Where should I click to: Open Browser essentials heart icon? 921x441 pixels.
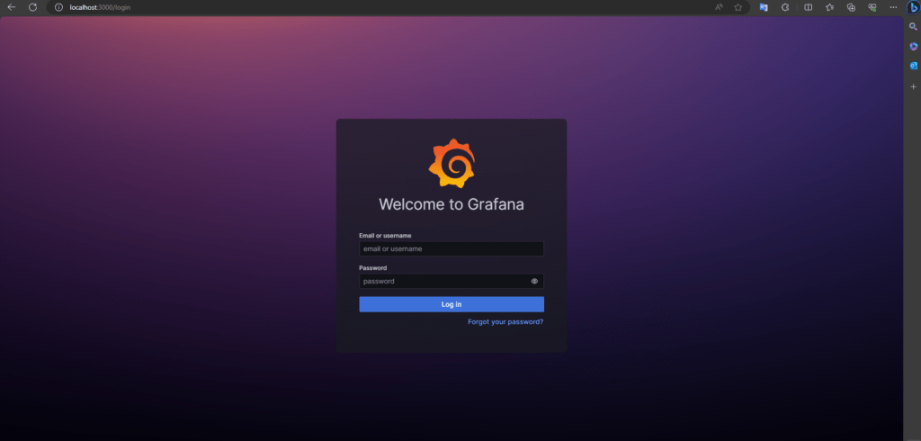(x=872, y=7)
